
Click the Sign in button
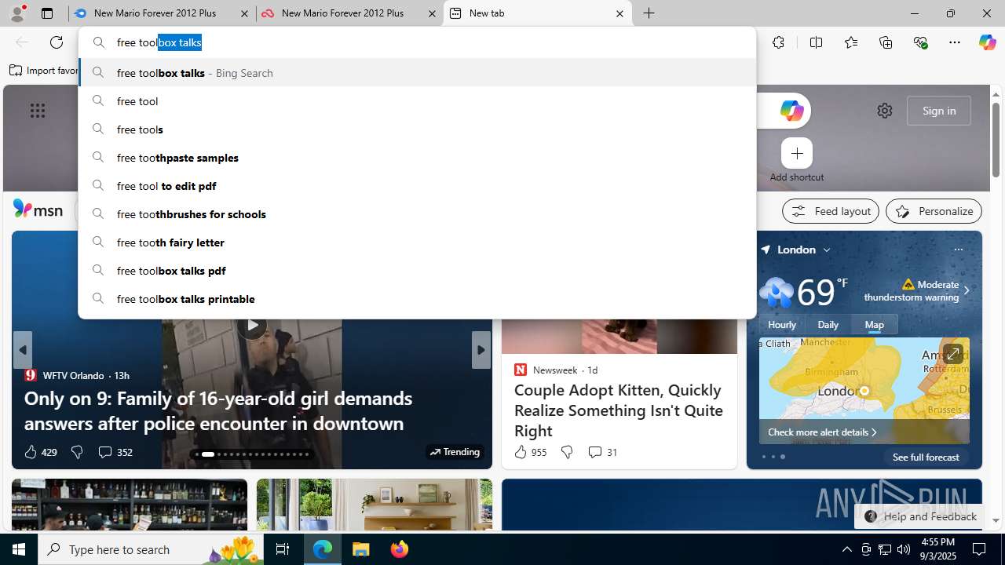pyautogui.click(x=939, y=111)
